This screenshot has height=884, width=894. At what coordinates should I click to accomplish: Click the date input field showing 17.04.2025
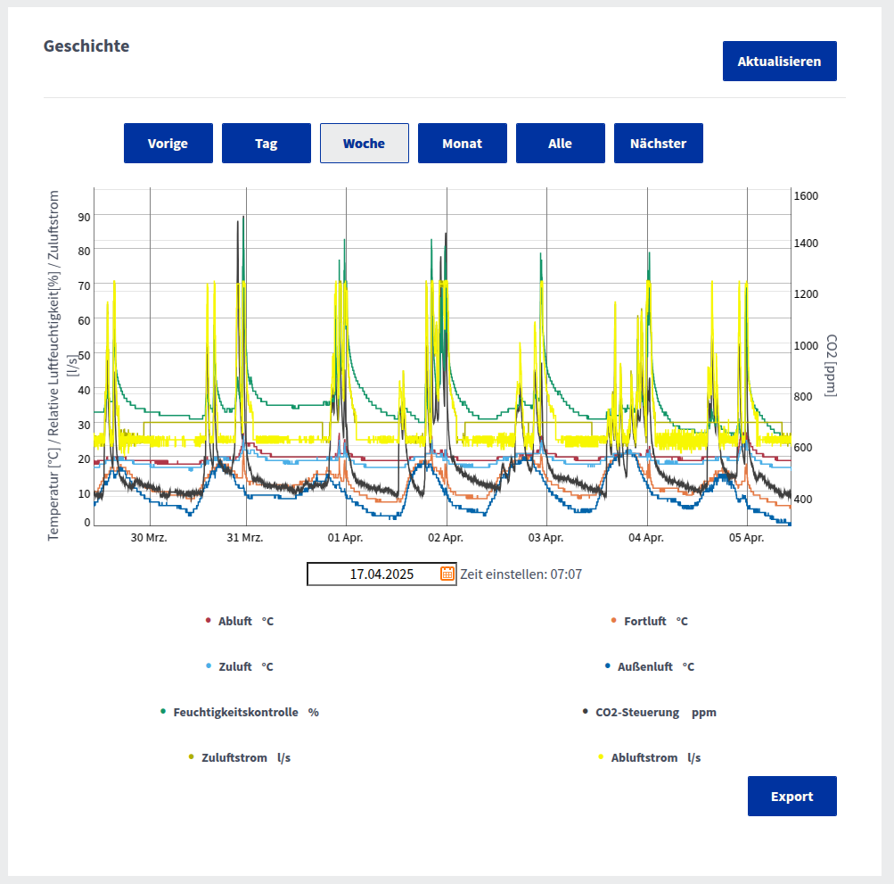(374, 574)
